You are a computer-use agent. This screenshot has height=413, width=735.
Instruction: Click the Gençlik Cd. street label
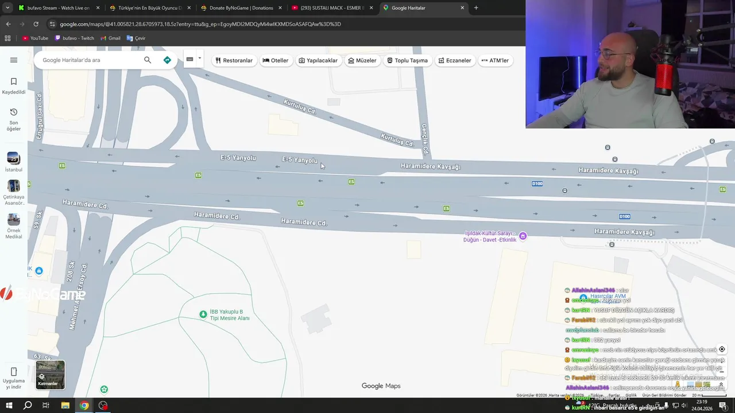[425, 140]
